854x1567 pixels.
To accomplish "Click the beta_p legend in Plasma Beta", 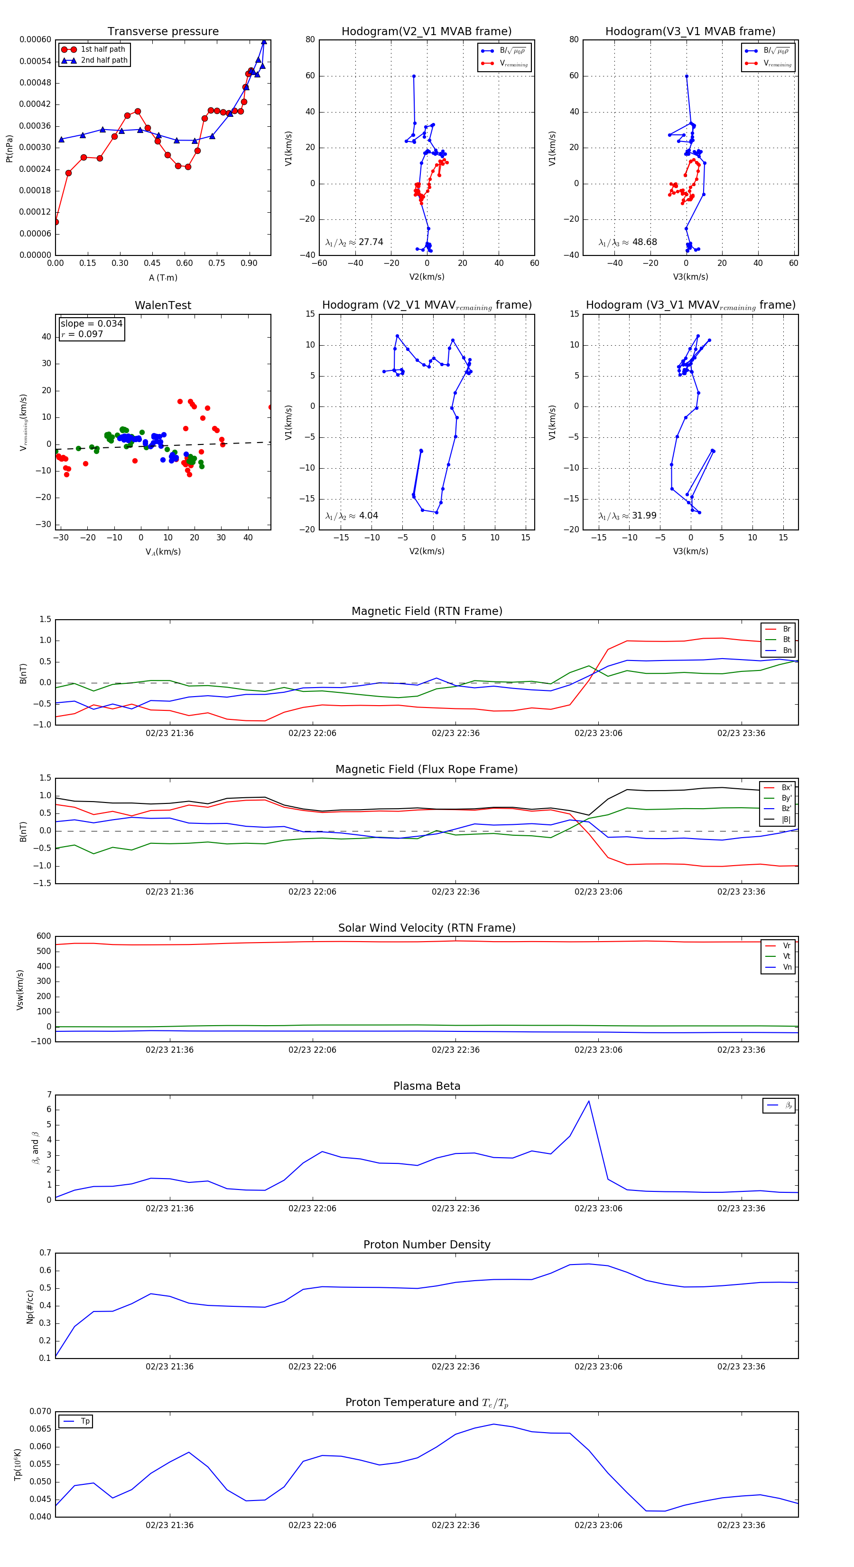I will click(779, 1105).
